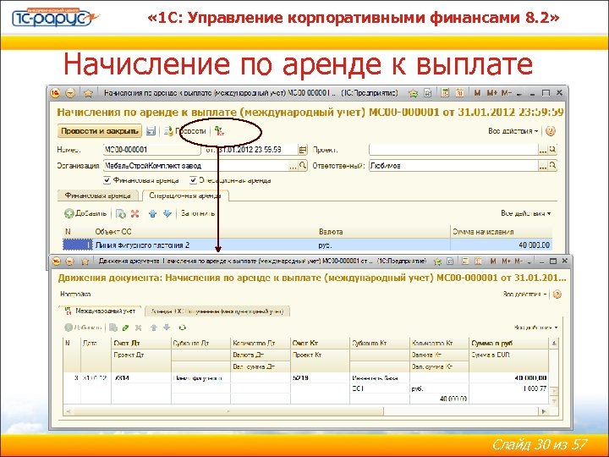Screen dimensions: 609x457
Task: Click copy icon in movements toolbar
Action: click(113, 328)
